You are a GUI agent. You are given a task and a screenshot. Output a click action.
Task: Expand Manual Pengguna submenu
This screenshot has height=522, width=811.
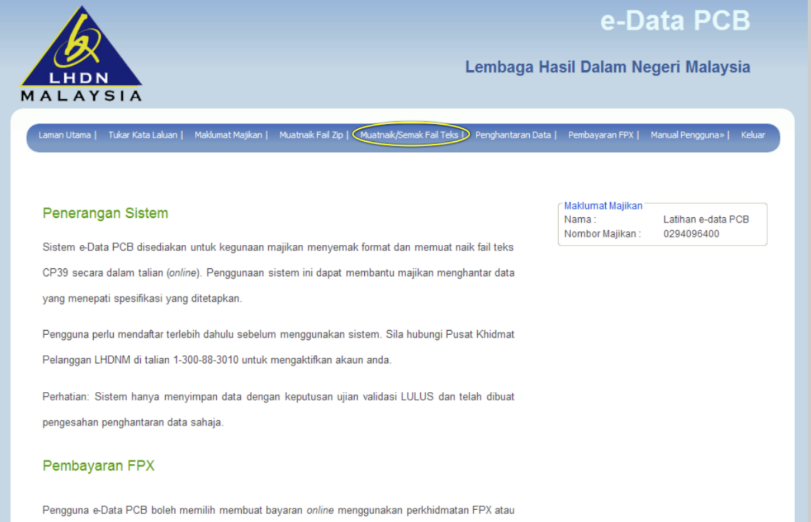(x=687, y=135)
